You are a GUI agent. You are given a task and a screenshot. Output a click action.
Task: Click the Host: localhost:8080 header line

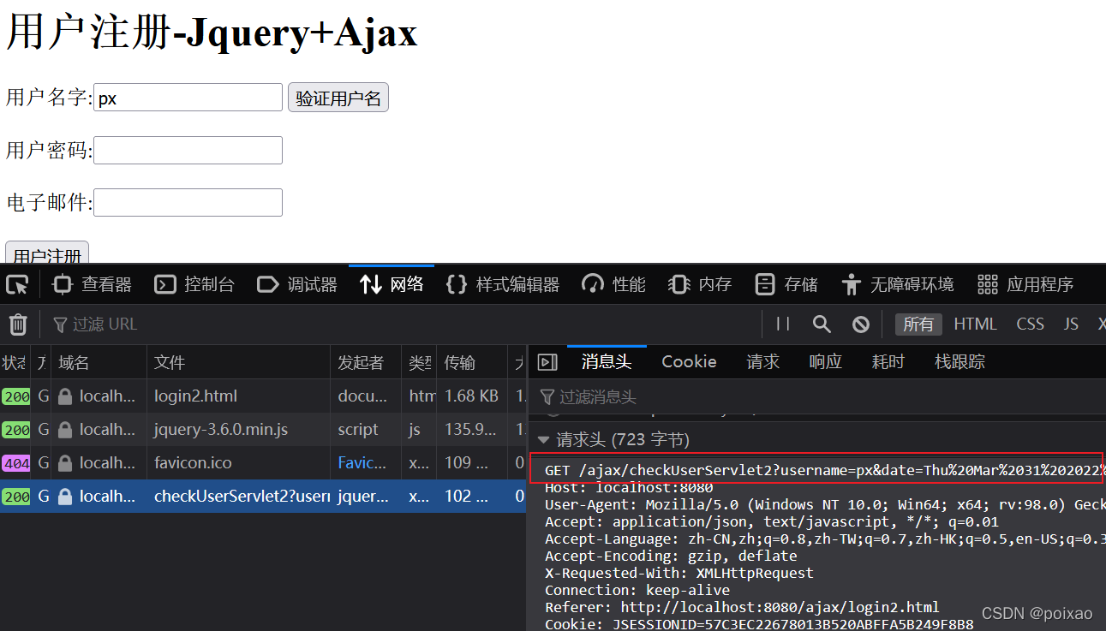(x=629, y=487)
